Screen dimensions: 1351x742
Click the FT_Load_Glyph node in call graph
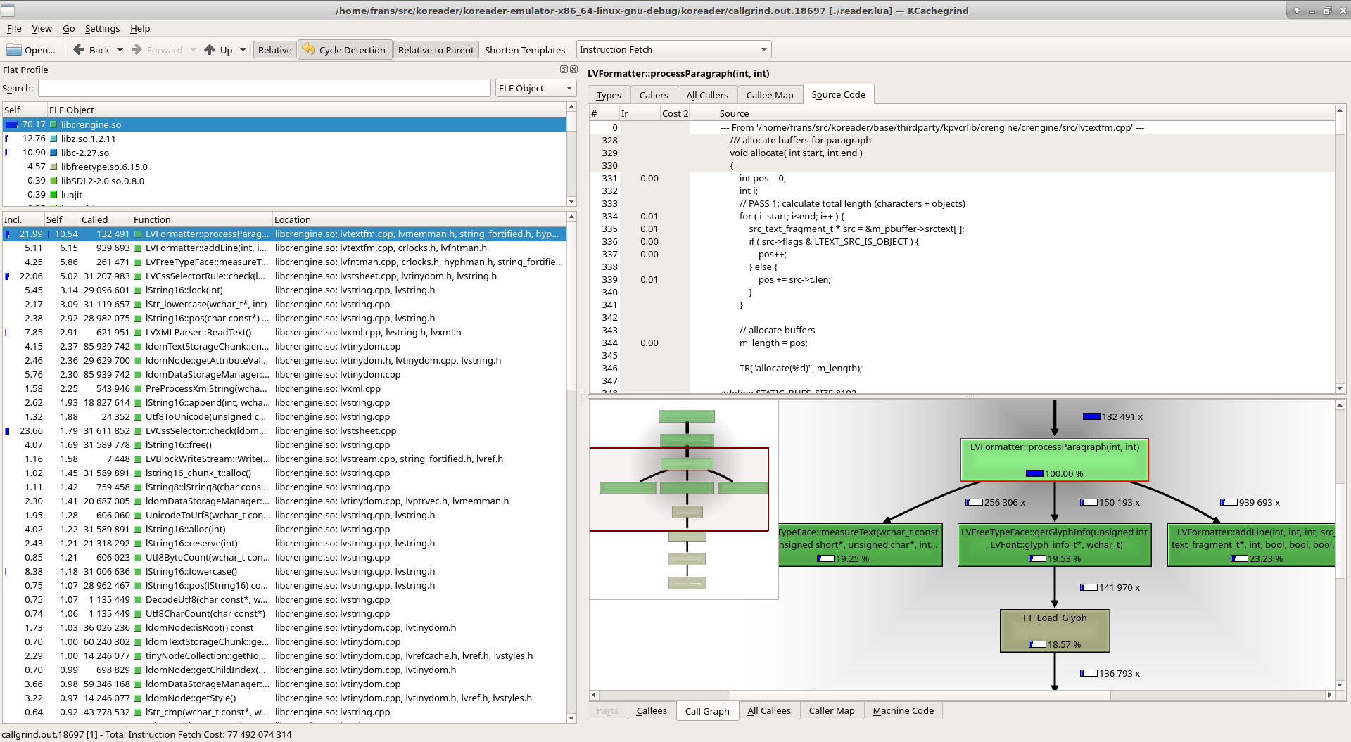point(1055,631)
